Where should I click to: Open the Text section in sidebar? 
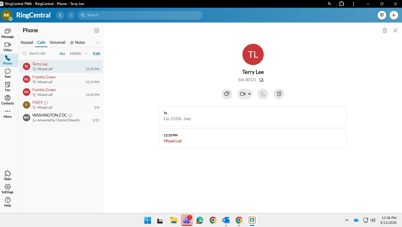coord(8,73)
